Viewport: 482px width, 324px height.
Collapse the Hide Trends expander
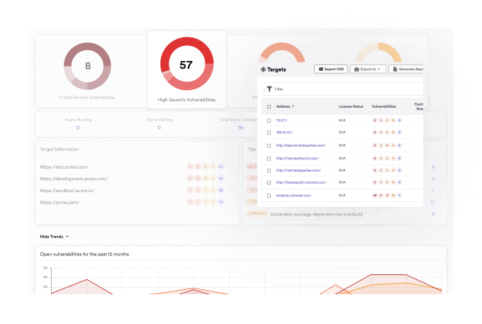[x=54, y=236]
